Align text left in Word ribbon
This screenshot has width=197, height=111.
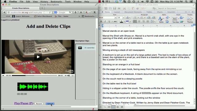point(135,21)
